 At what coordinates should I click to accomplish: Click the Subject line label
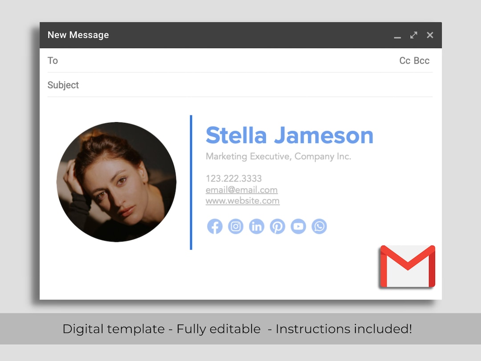coord(63,85)
